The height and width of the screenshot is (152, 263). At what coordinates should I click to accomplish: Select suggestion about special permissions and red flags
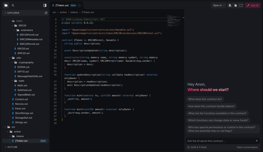coord(223,129)
